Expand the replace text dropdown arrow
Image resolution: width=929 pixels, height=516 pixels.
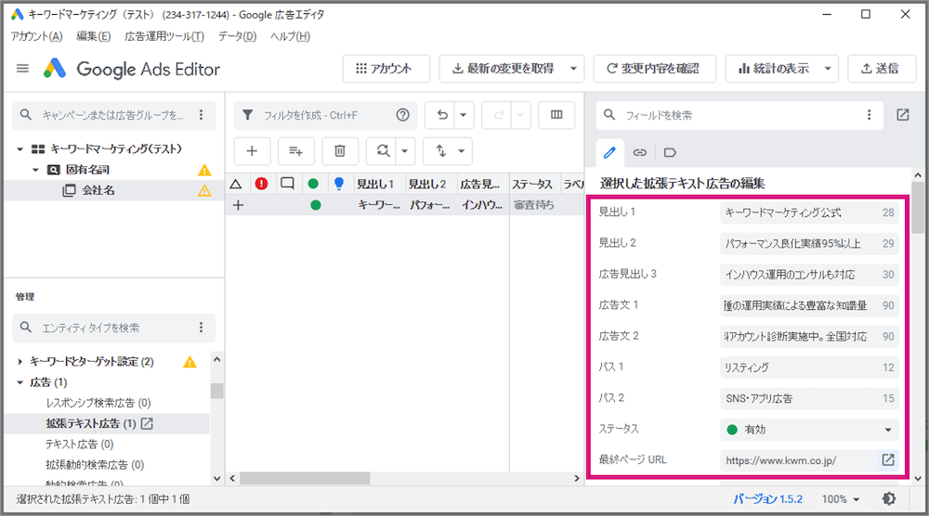coord(405,151)
